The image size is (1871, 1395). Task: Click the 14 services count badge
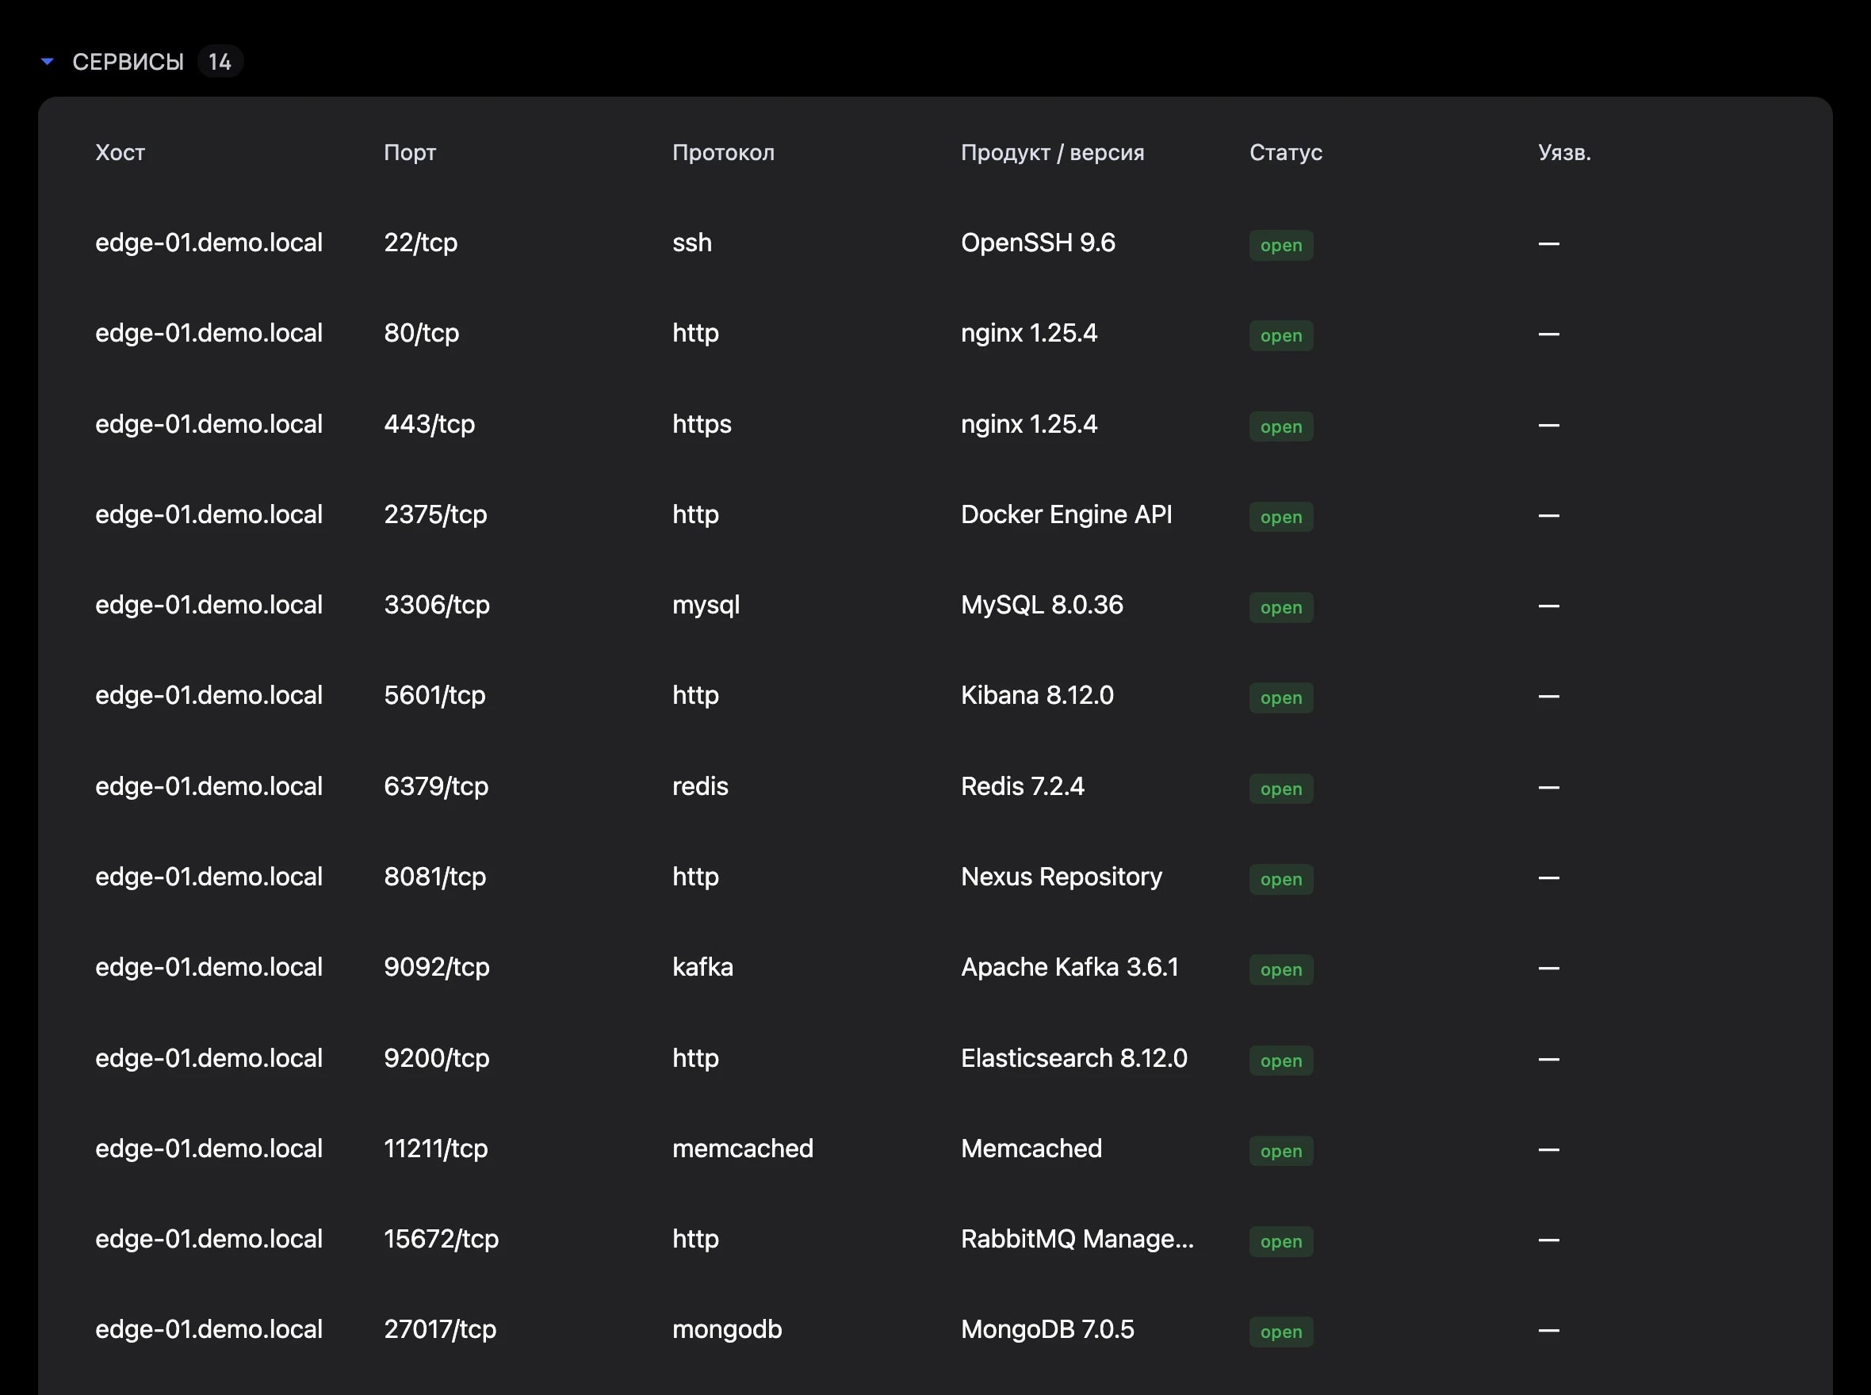(x=220, y=62)
